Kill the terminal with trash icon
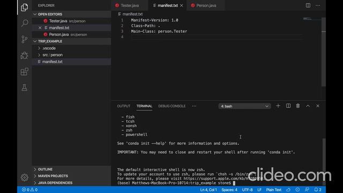 (x=298, y=106)
